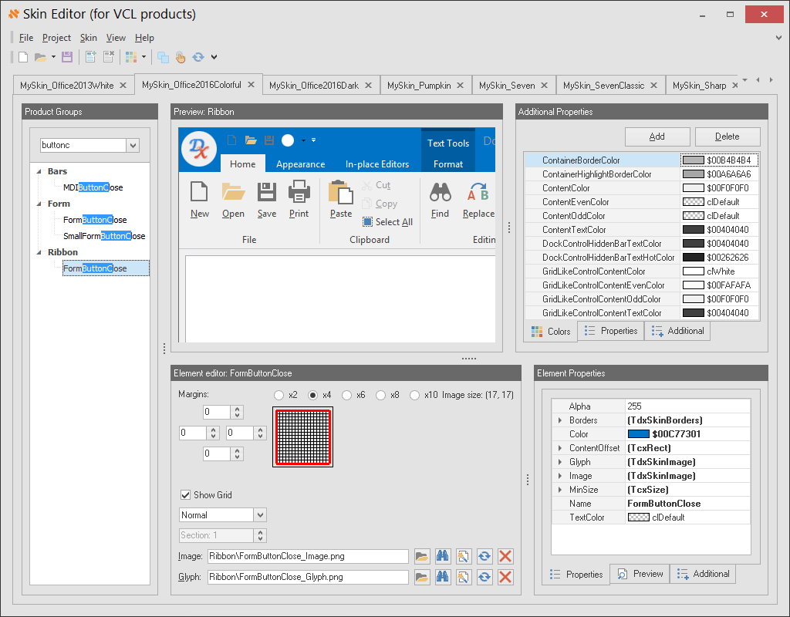Click the red X icon in the Glyph row
The image size is (790, 617).
[x=506, y=577]
